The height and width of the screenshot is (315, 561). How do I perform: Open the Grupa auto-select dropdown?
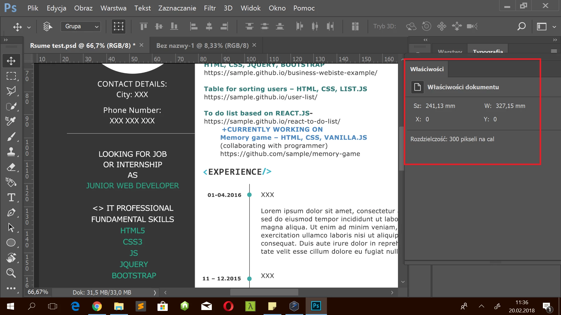pyautogui.click(x=81, y=27)
